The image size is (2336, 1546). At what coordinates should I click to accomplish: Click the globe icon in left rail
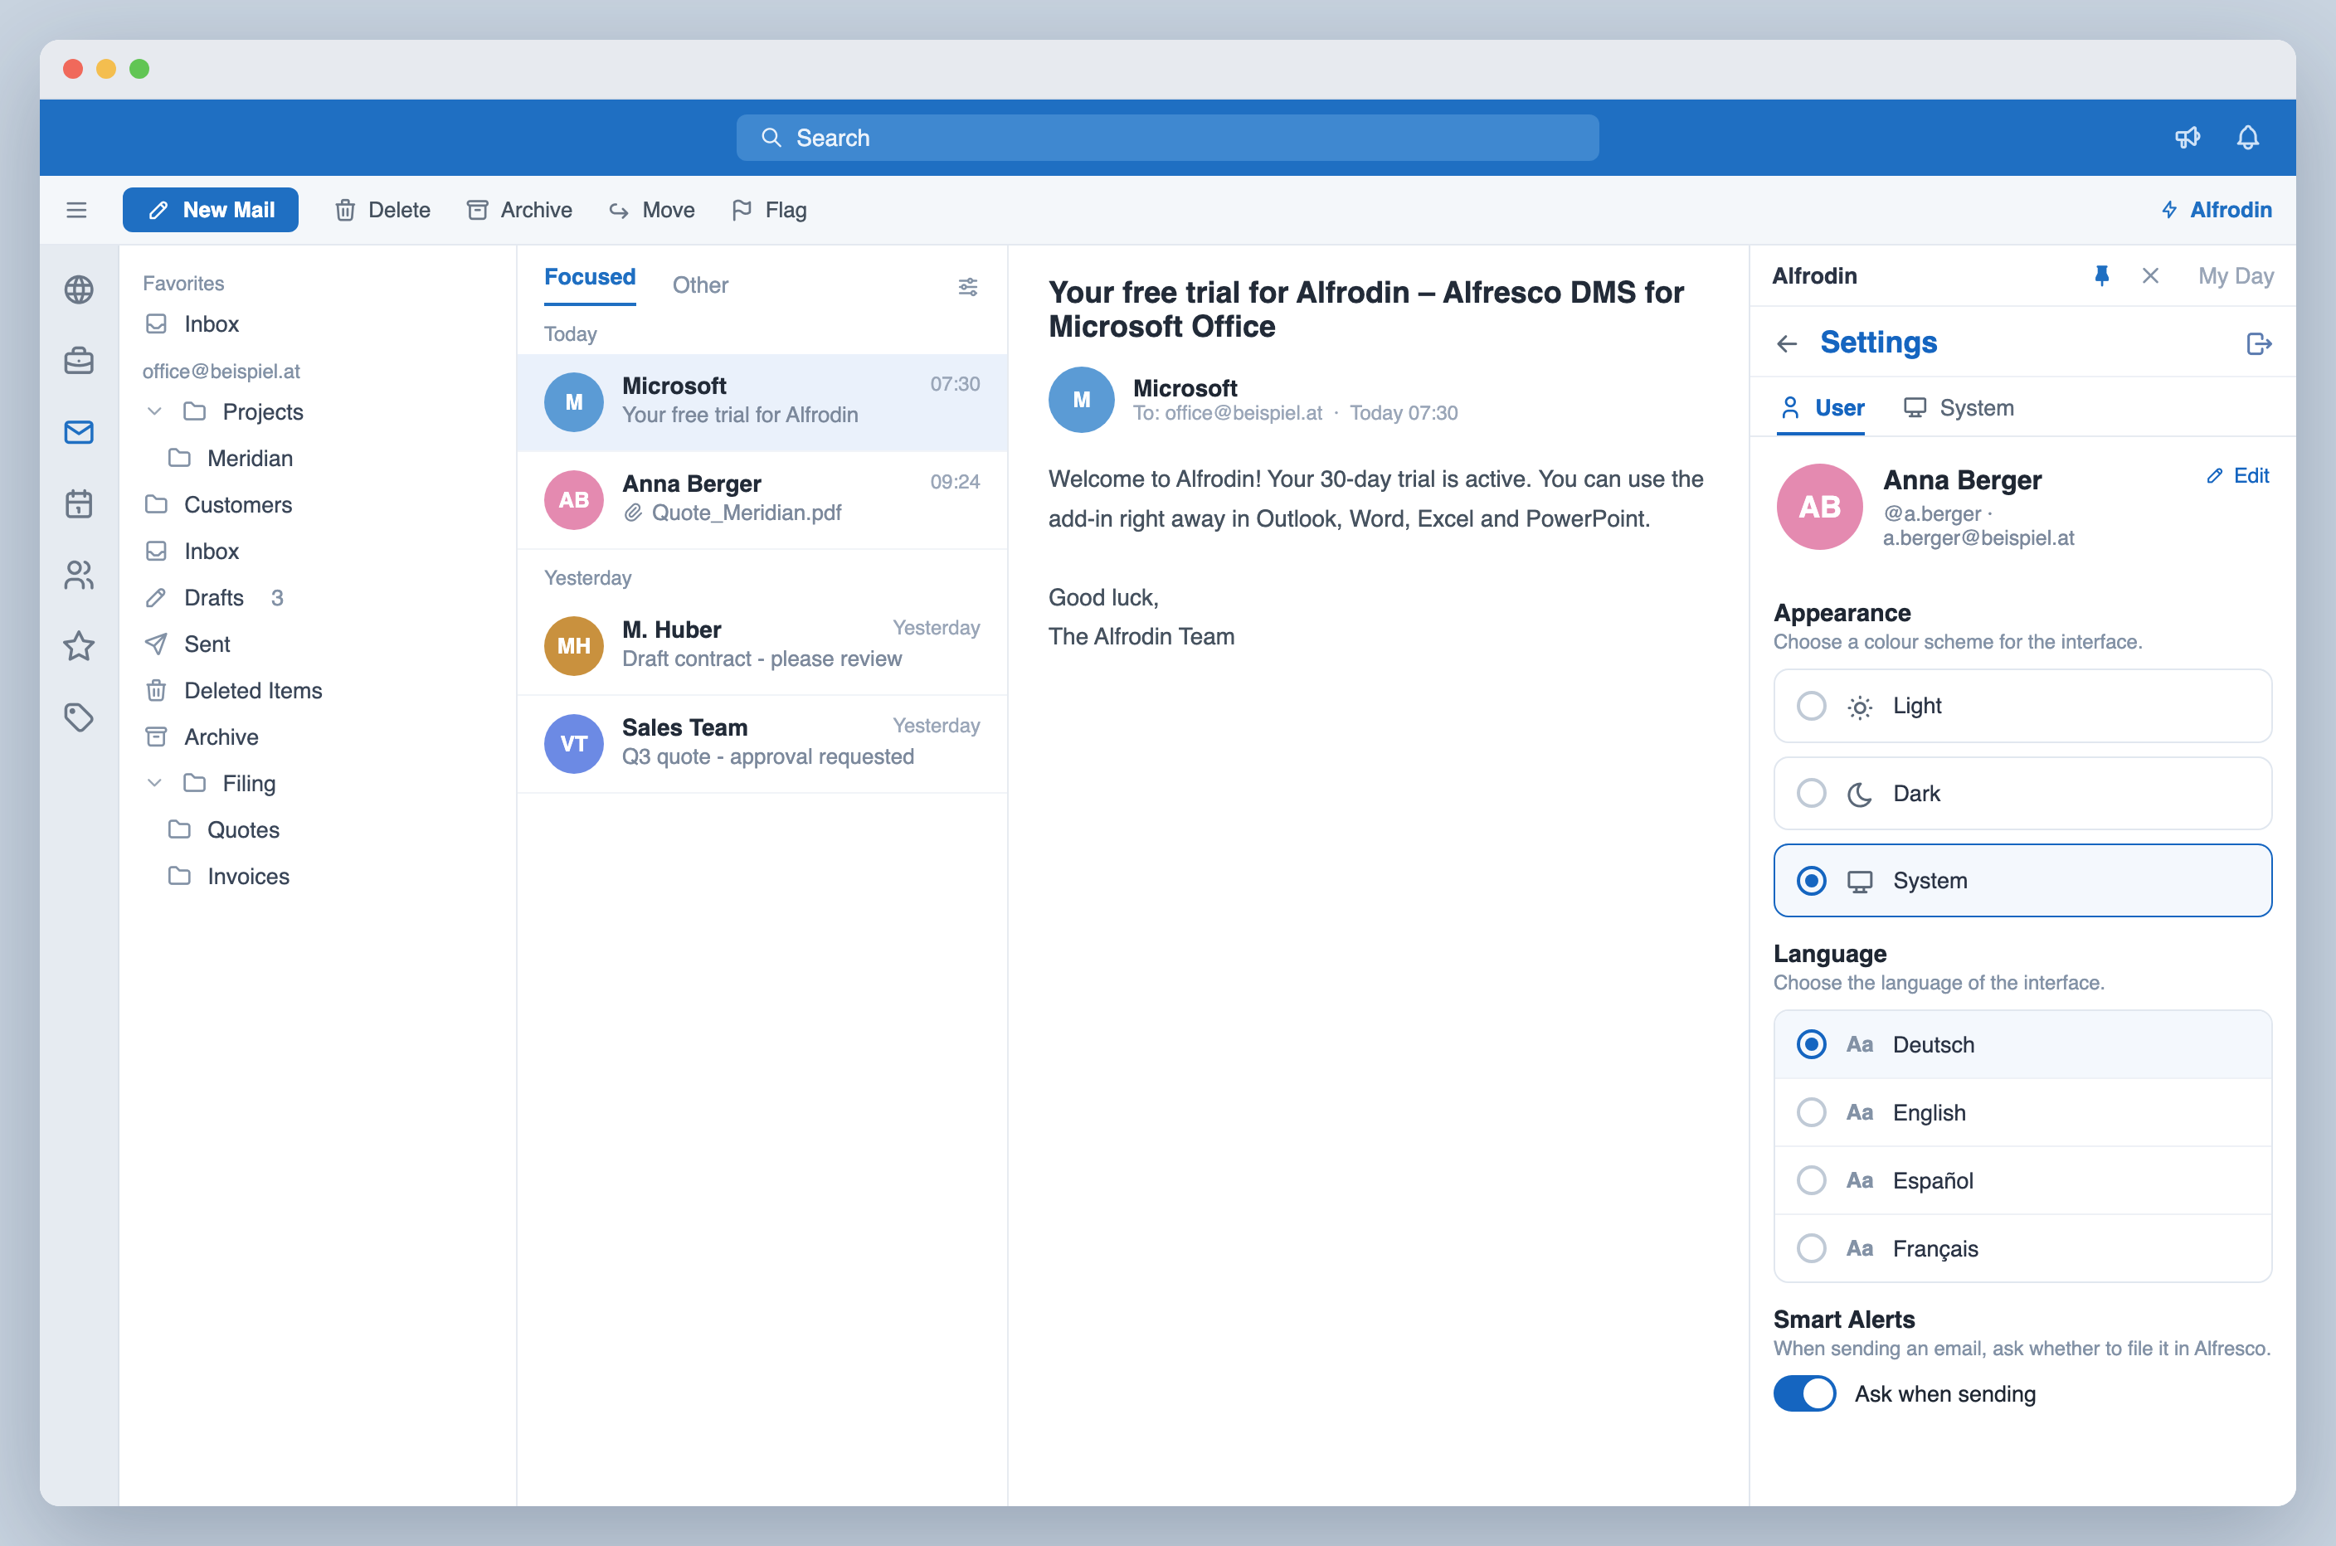tap(79, 290)
